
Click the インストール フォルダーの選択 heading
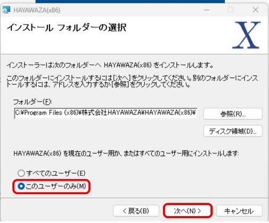click(67, 28)
